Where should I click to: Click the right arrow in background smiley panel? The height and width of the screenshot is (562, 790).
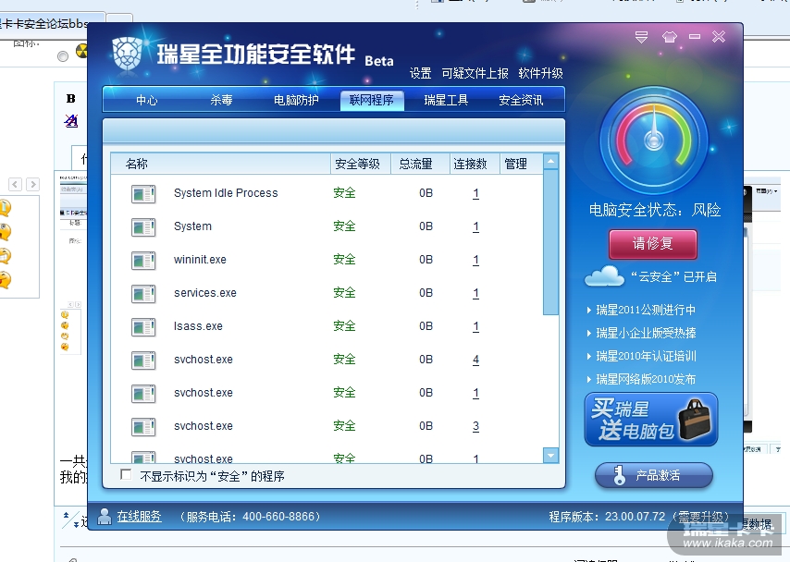[x=32, y=184]
